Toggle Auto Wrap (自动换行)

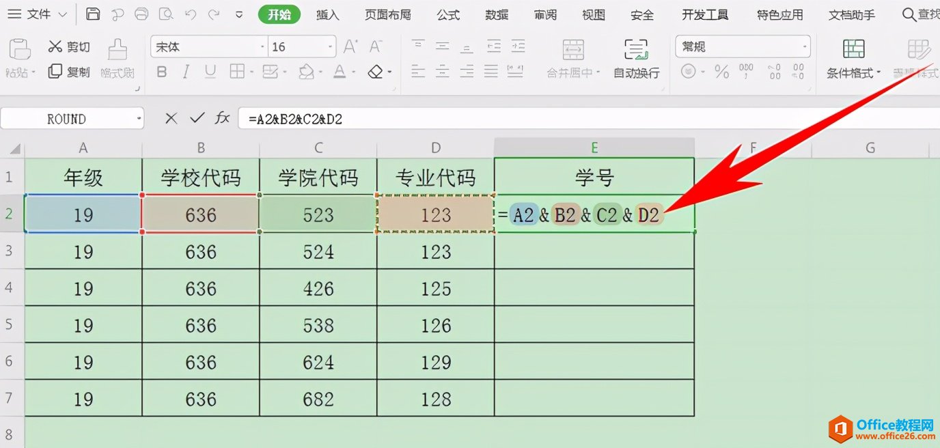tap(636, 58)
